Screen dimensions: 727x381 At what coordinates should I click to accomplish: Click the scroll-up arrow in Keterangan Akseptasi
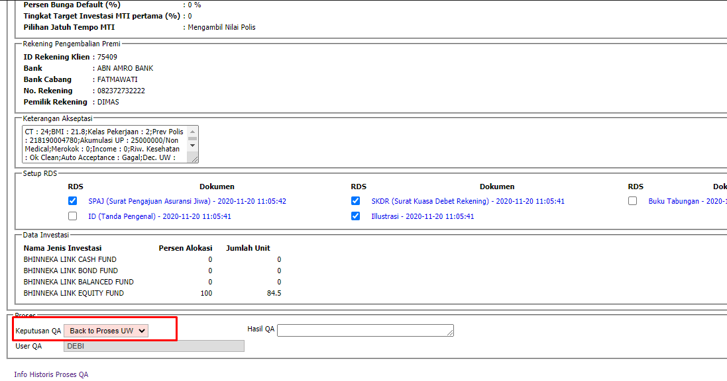pyautogui.click(x=193, y=132)
